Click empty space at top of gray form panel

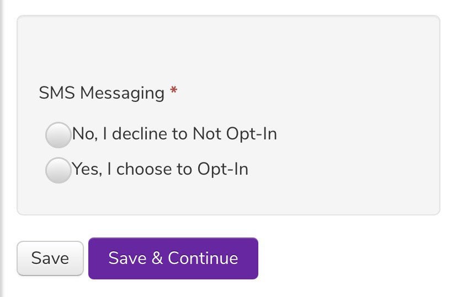pos(228,44)
